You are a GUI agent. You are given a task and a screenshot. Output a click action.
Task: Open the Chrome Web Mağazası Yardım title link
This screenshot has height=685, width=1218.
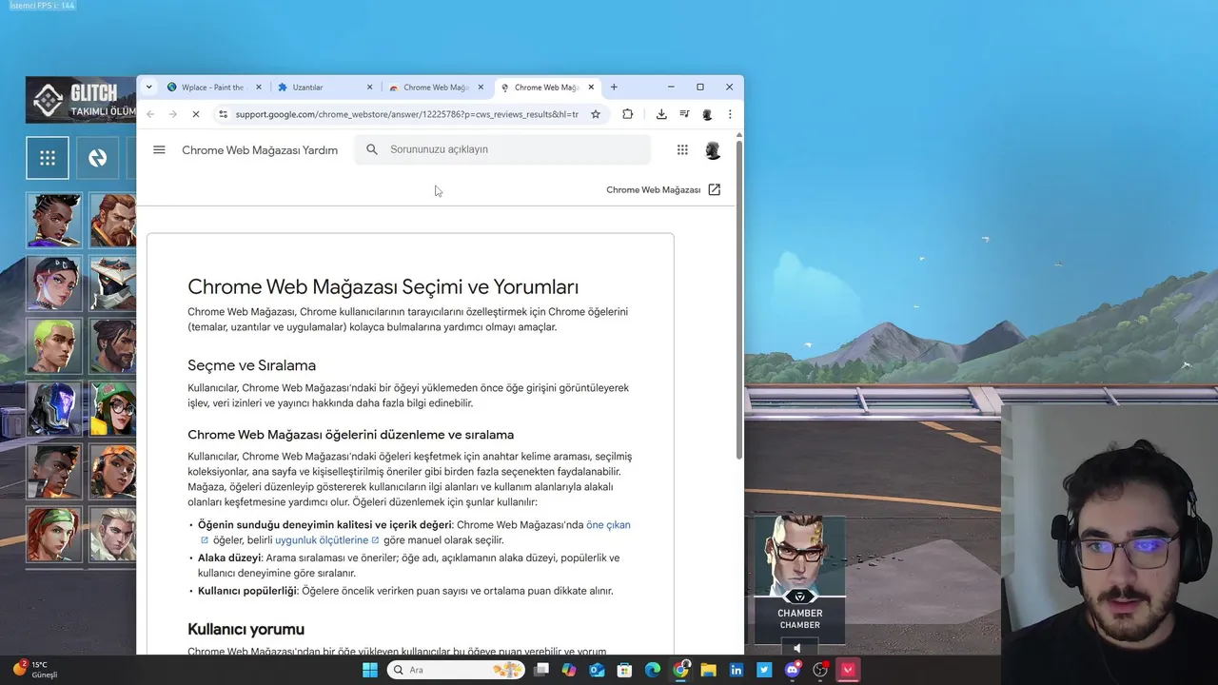[260, 149]
